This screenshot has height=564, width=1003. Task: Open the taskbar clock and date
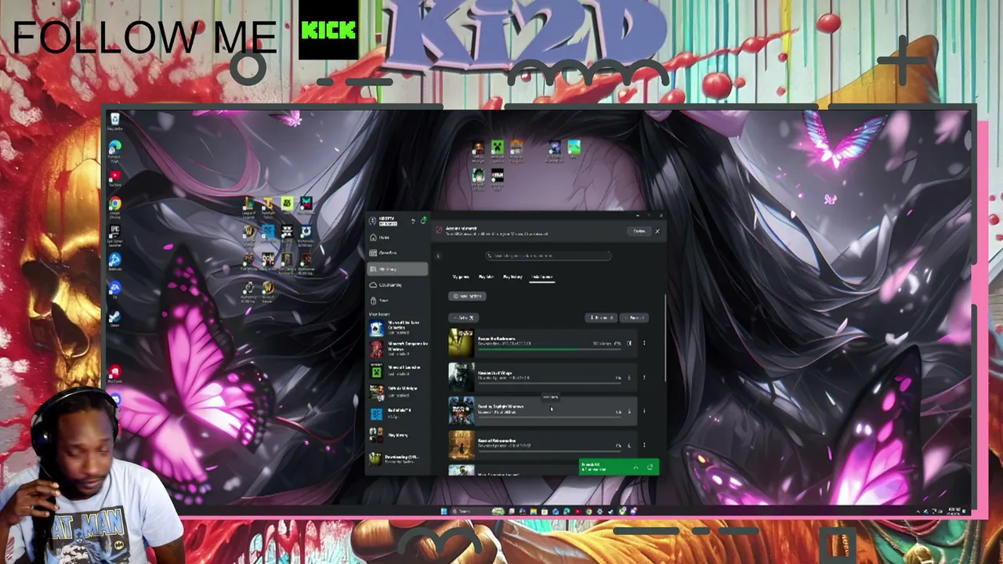953,511
